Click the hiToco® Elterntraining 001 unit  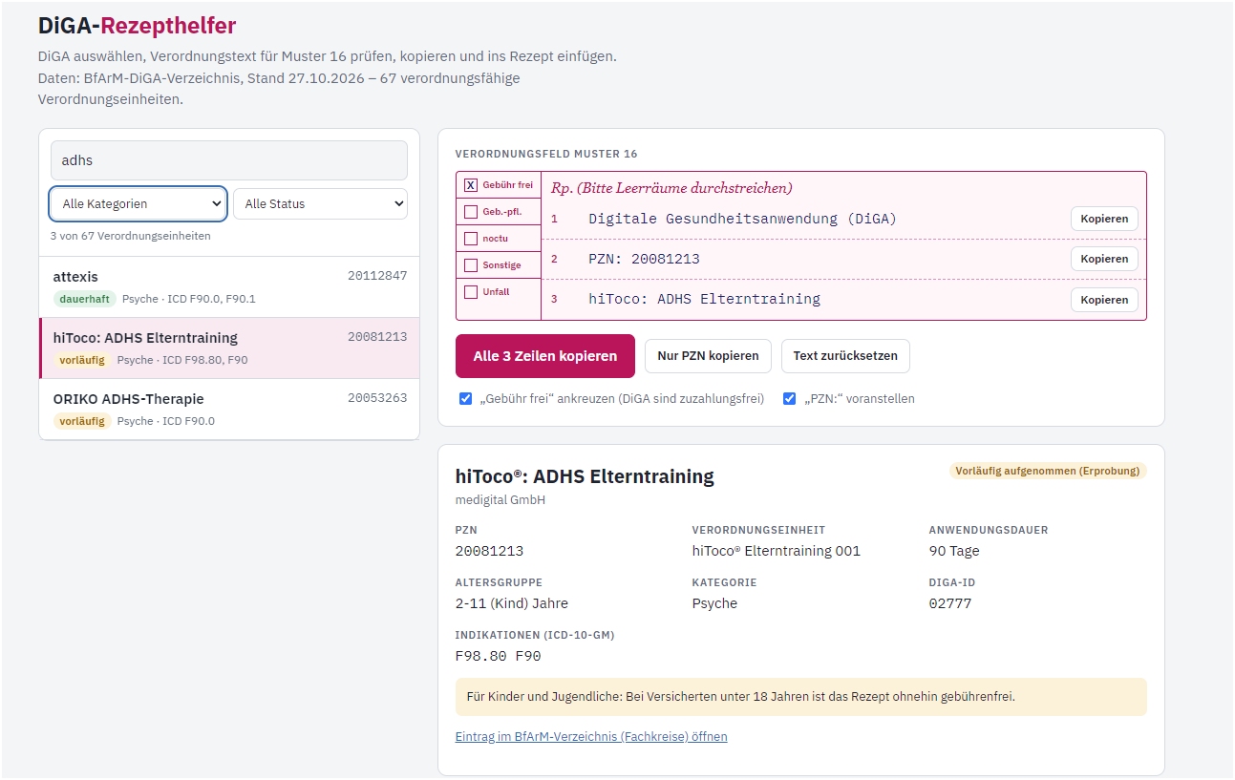(777, 551)
